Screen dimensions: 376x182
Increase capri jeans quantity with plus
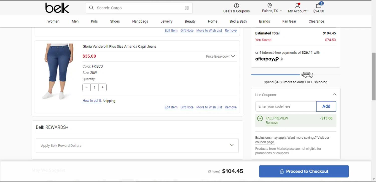click(x=102, y=87)
